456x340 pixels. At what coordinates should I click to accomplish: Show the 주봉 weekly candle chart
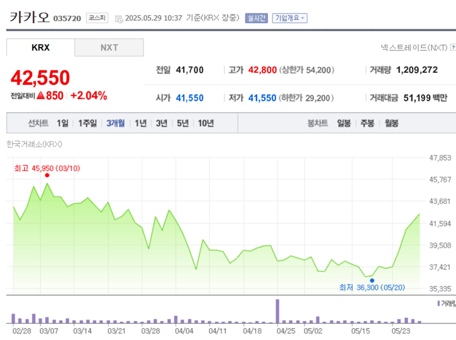coord(367,123)
